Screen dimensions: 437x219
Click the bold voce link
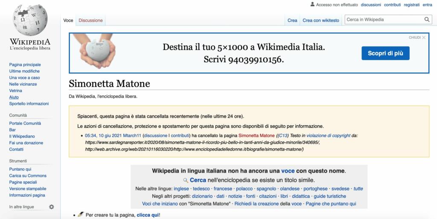tap(288, 171)
